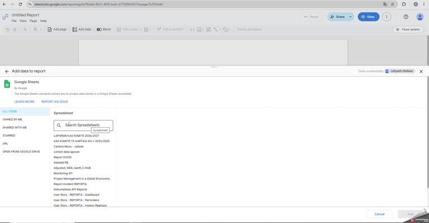Select Monitoring SIT spreadsheet
The height and width of the screenshot is (223, 429).
pyautogui.click(x=63, y=173)
